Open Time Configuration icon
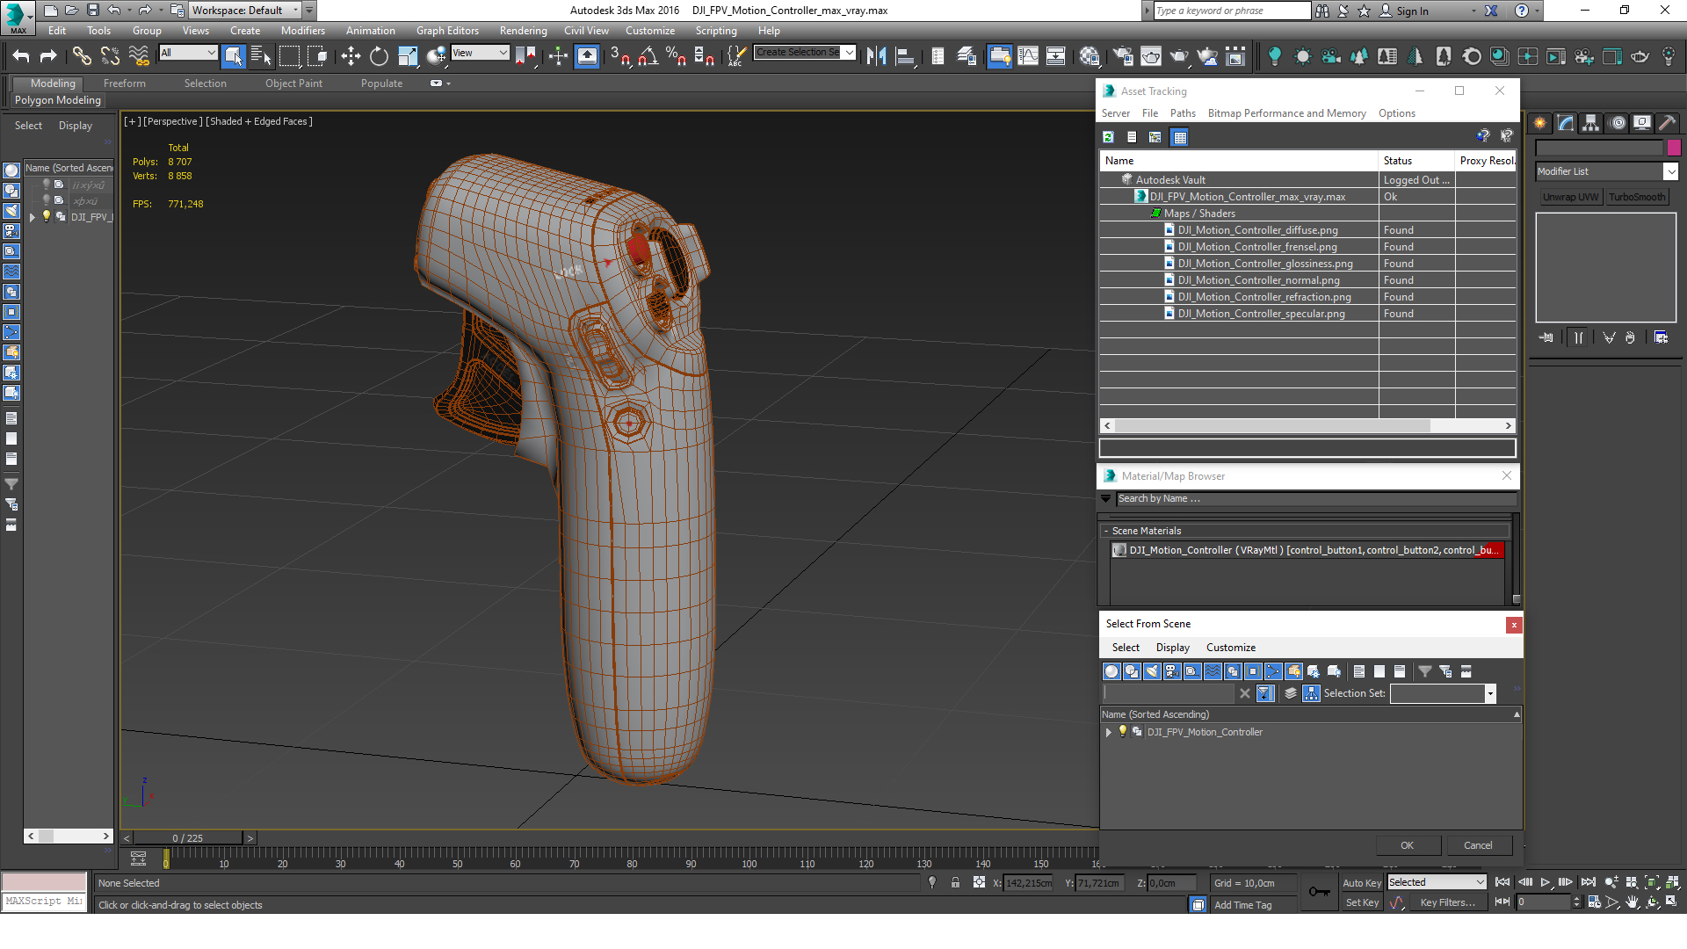 click(x=1594, y=902)
